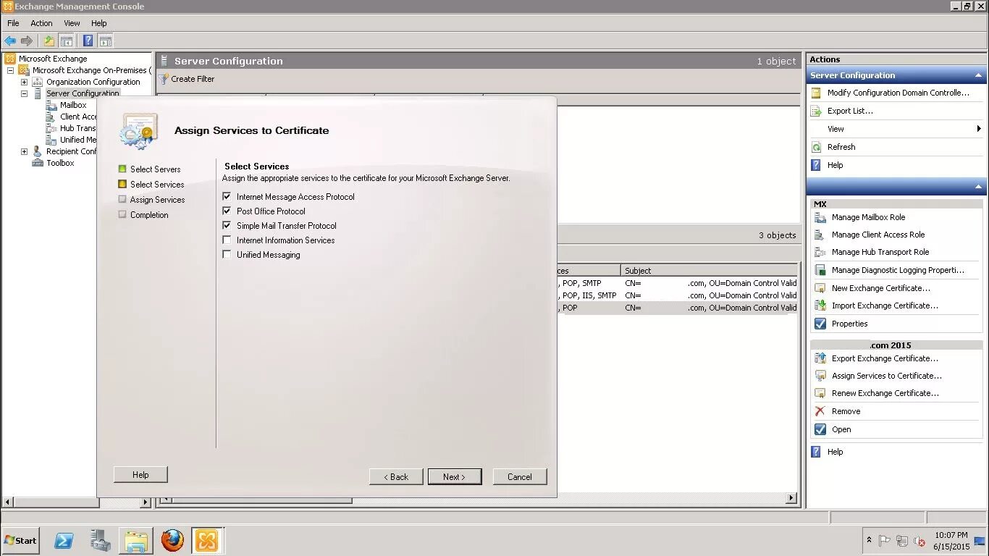Click the Assign Services to Certificate icon
This screenshot has width=989, height=556.
820,376
